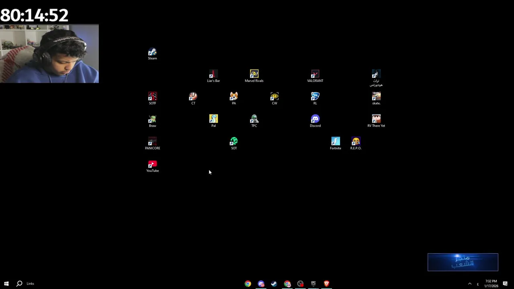Open the VALORANT shortcut
514x289 pixels.
315,76
